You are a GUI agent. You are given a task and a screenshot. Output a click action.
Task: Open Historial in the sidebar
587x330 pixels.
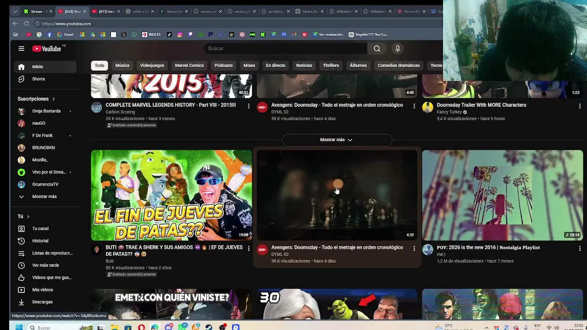(x=45, y=241)
